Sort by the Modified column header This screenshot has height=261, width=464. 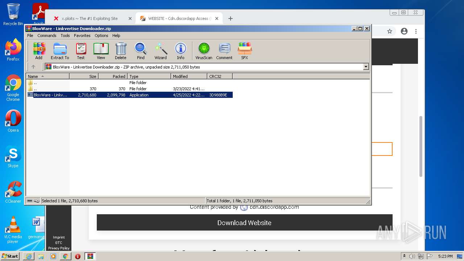pyautogui.click(x=189, y=76)
